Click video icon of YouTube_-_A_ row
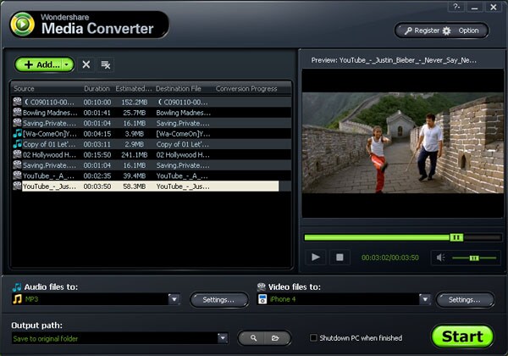This screenshot has width=508, height=356. coord(17,175)
